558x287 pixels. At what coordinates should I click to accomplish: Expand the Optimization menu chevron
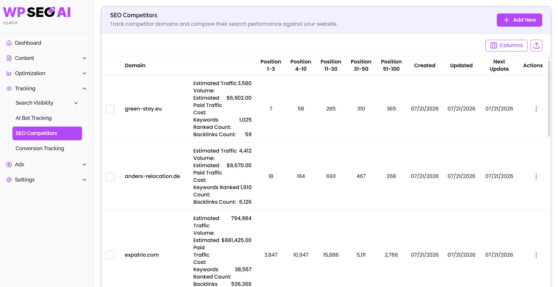[x=84, y=73]
